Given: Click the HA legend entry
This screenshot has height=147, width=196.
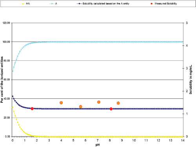Looking at the screenshot, I should 25,4.
